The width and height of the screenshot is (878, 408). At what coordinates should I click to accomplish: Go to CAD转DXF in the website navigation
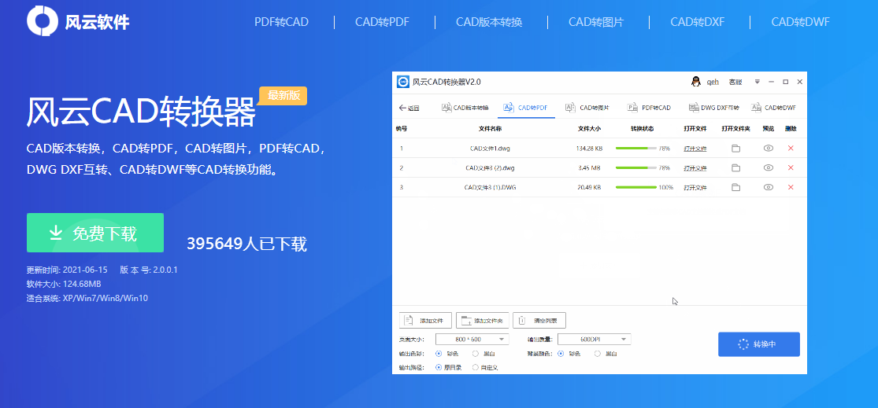tap(698, 22)
